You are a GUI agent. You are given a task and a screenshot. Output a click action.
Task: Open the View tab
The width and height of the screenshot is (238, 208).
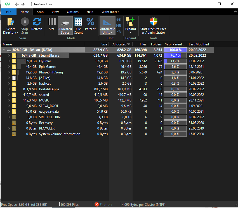[55, 12]
